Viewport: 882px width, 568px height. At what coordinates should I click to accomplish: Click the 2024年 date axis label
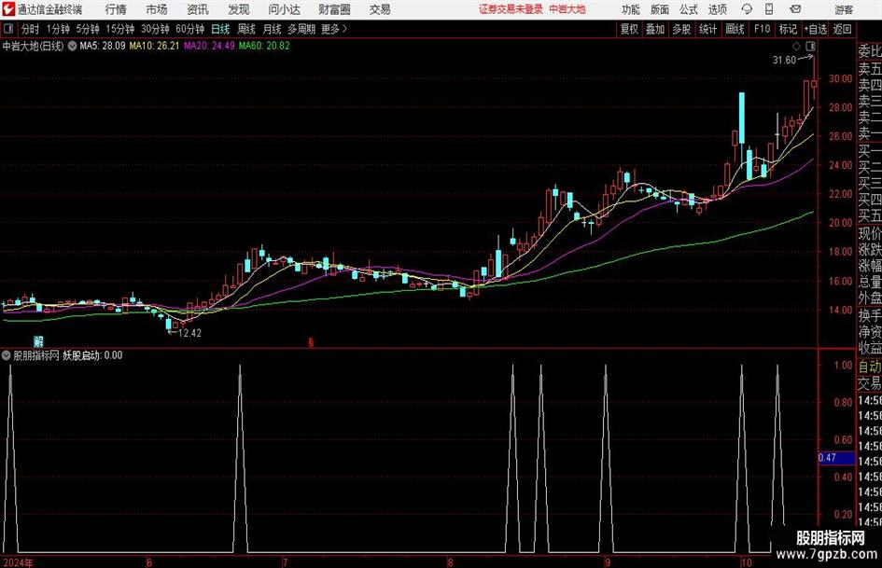click(x=18, y=562)
